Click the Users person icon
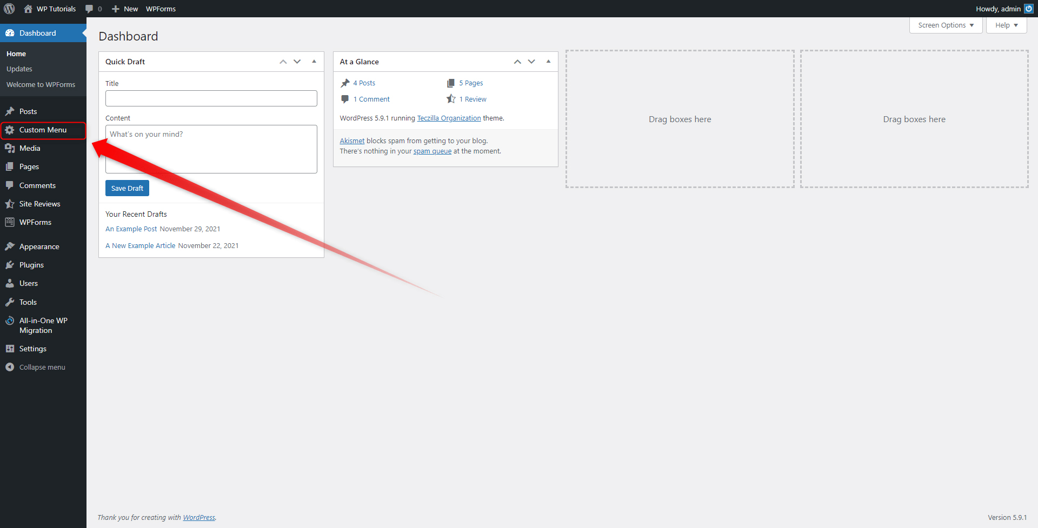This screenshot has width=1038, height=528. click(x=10, y=283)
